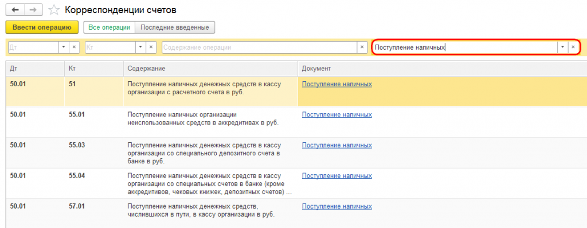Viewport: 587px width, 228px height.
Task: Switch to Последние введенные tab
Action: [x=175, y=27]
